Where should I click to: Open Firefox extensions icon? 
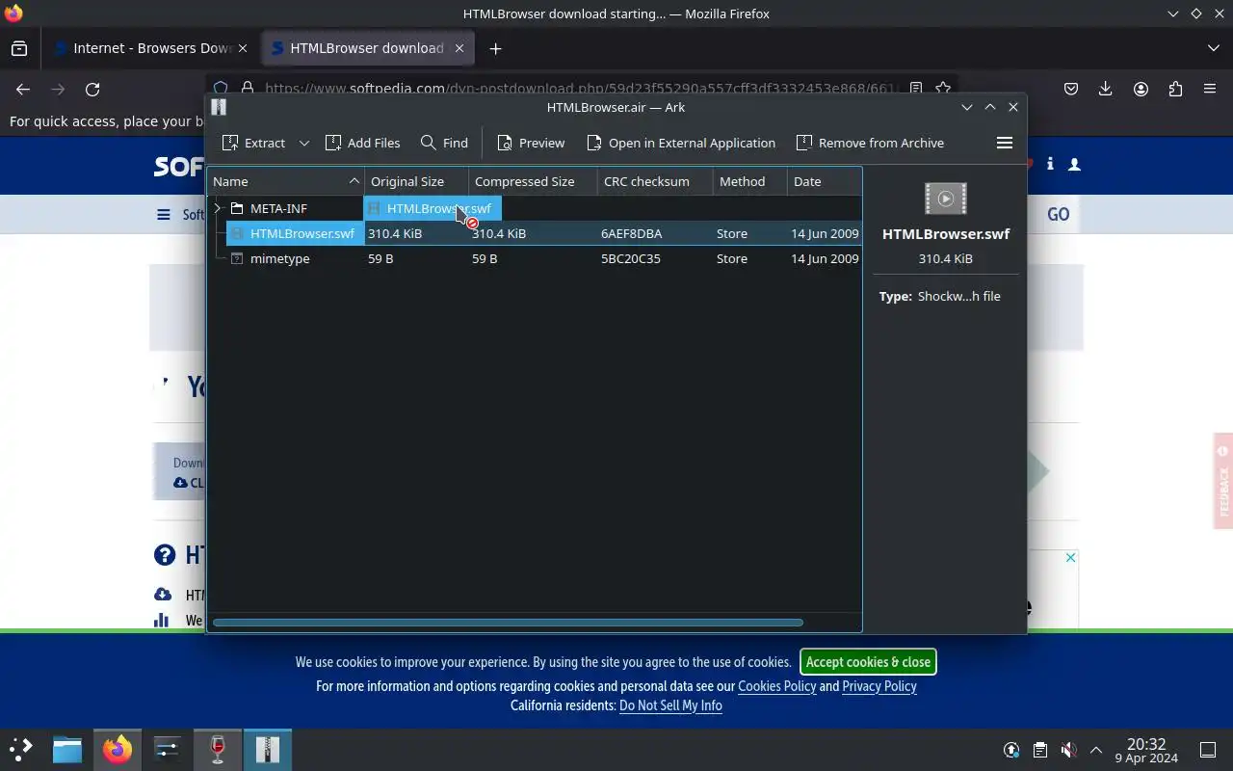pos(1175,89)
